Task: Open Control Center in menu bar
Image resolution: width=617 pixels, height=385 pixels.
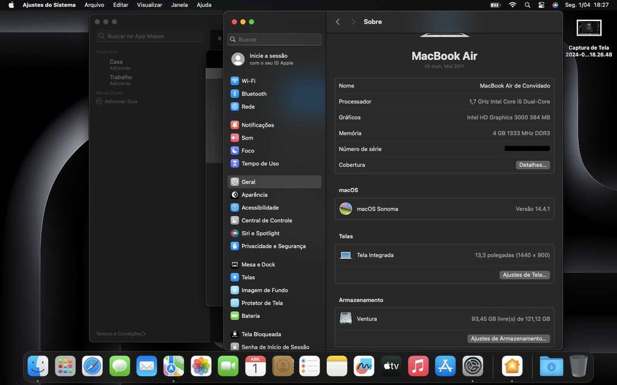Action: (x=542, y=5)
